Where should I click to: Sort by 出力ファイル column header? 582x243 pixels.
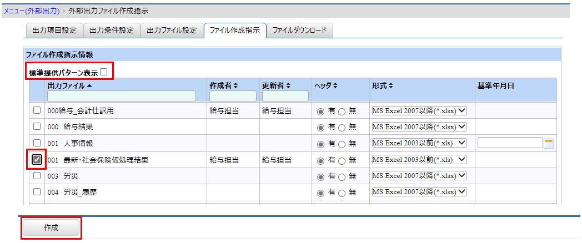(x=70, y=85)
